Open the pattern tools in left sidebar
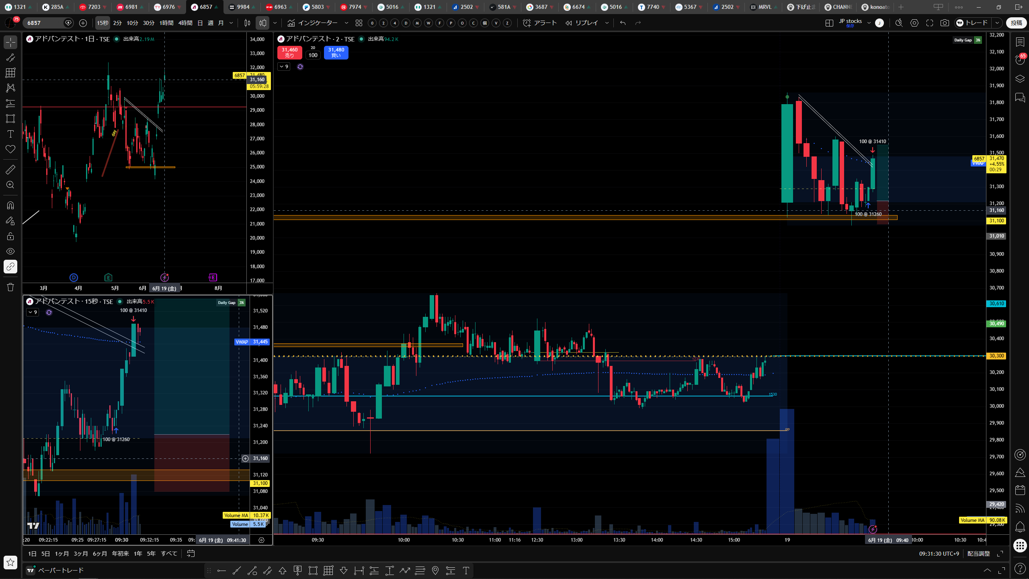Viewport: 1029px width, 579px height. [x=10, y=88]
